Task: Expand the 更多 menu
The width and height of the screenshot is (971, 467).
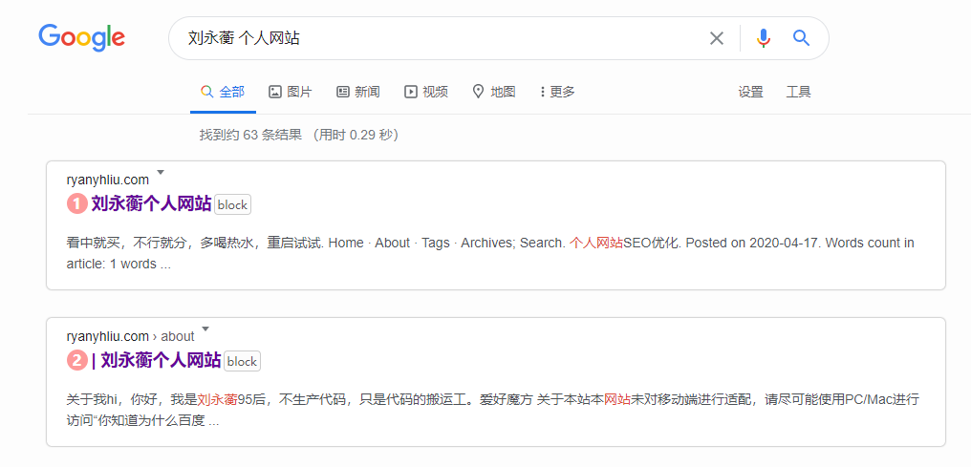Action: [x=557, y=93]
